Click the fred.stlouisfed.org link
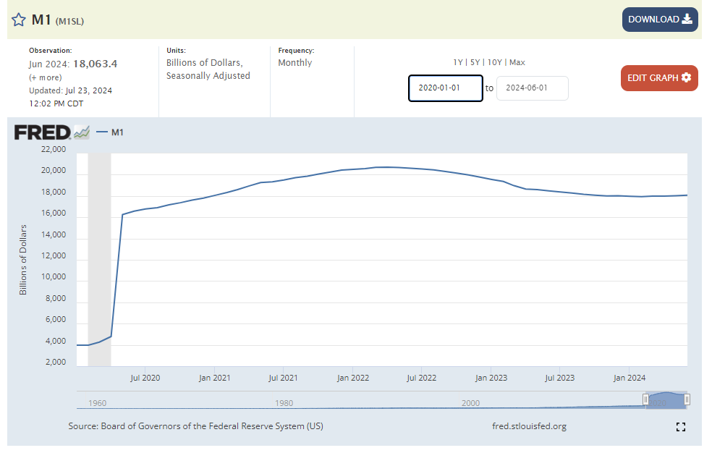Screen dimensions: 712x453 tap(529, 426)
